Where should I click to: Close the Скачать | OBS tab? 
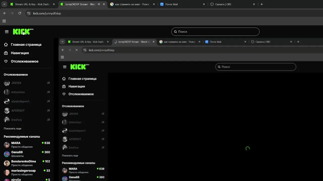point(254,4)
